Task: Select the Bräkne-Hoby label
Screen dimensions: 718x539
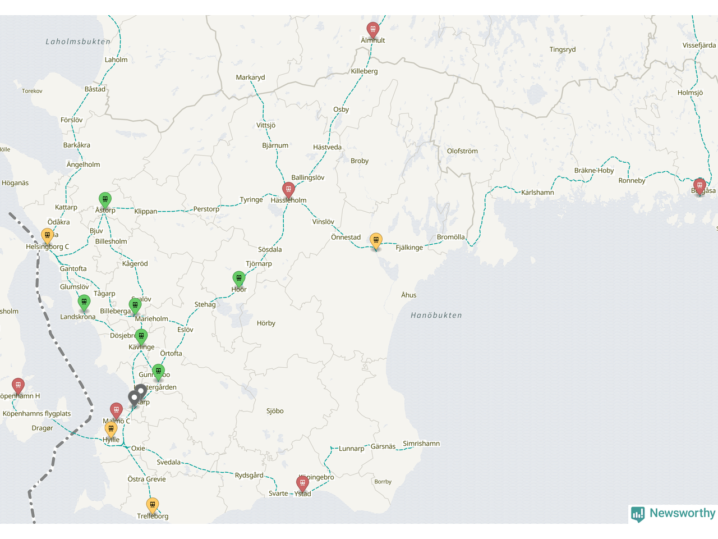Action: tap(594, 171)
